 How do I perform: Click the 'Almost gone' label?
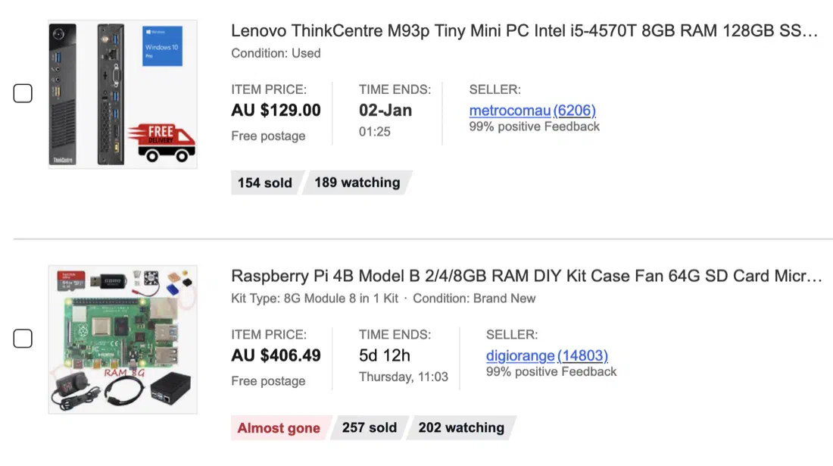(279, 428)
